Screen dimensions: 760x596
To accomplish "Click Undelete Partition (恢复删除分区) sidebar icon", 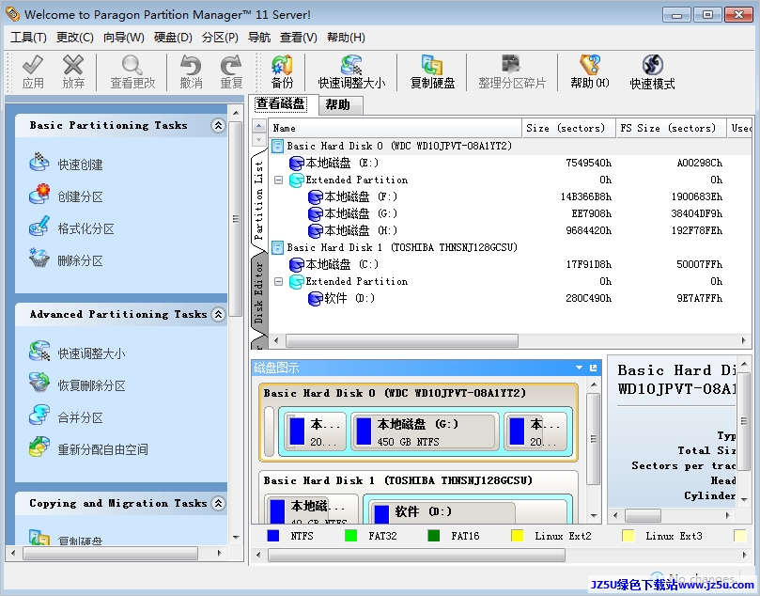I will coord(39,384).
